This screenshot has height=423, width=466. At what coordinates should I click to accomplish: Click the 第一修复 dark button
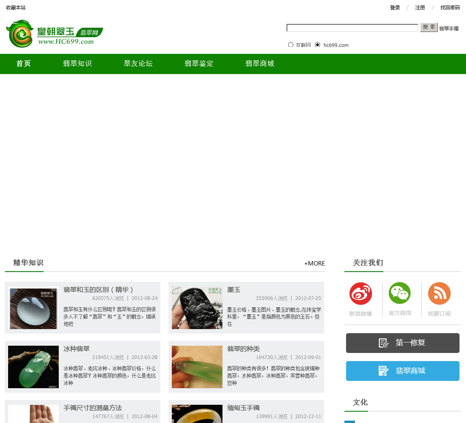[x=403, y=343]
